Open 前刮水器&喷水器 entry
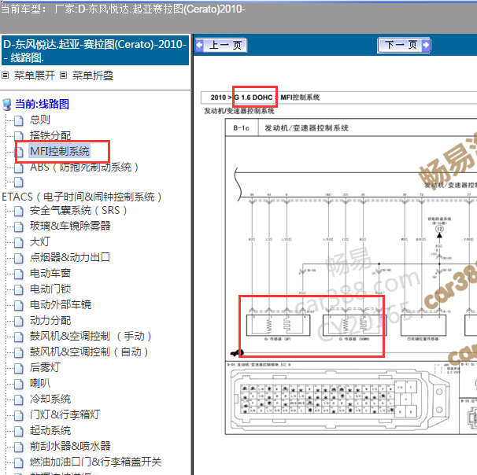The height and width of the screenshot is (475, 477). point(70,446)
